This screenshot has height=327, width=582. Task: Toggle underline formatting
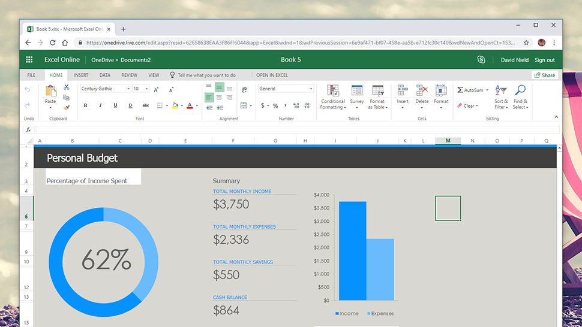[115, 105]
